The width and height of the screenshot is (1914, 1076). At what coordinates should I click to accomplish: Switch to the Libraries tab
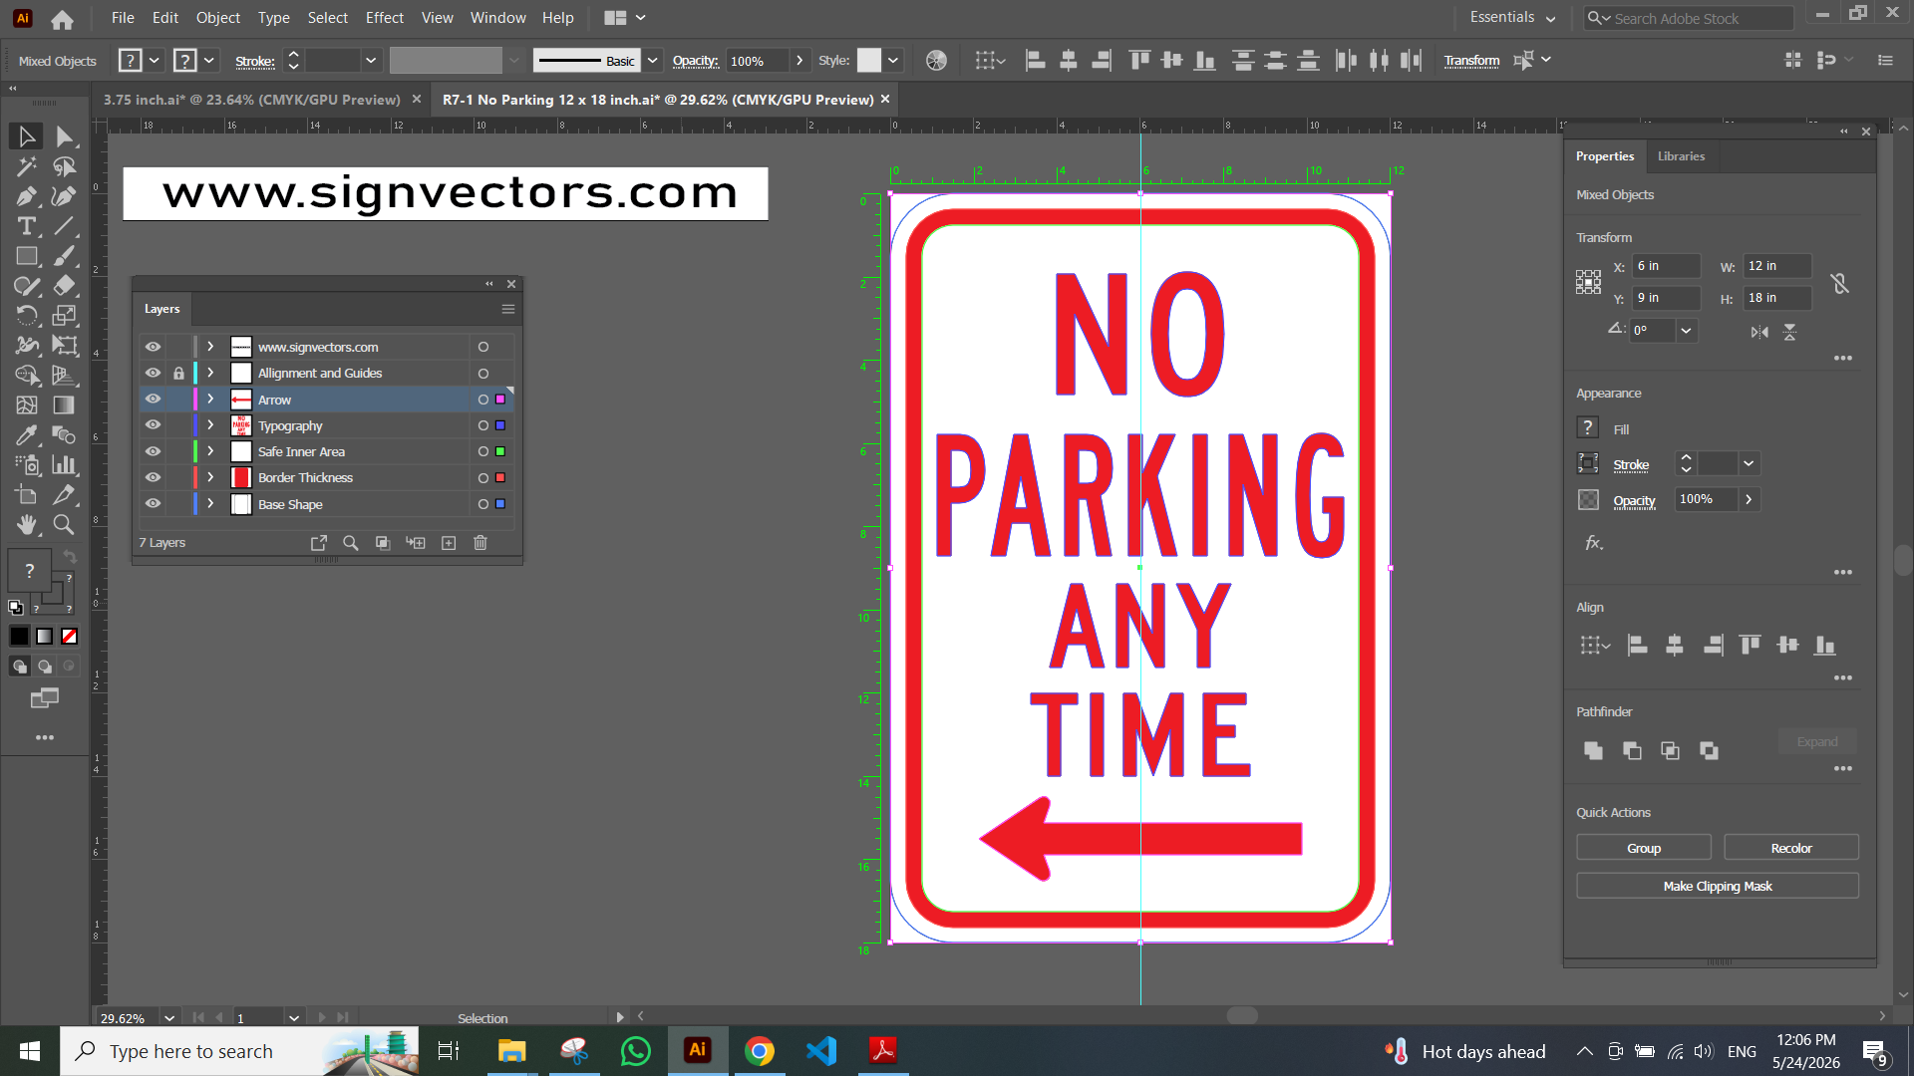pyautogui.click(x=1681, y=156)
